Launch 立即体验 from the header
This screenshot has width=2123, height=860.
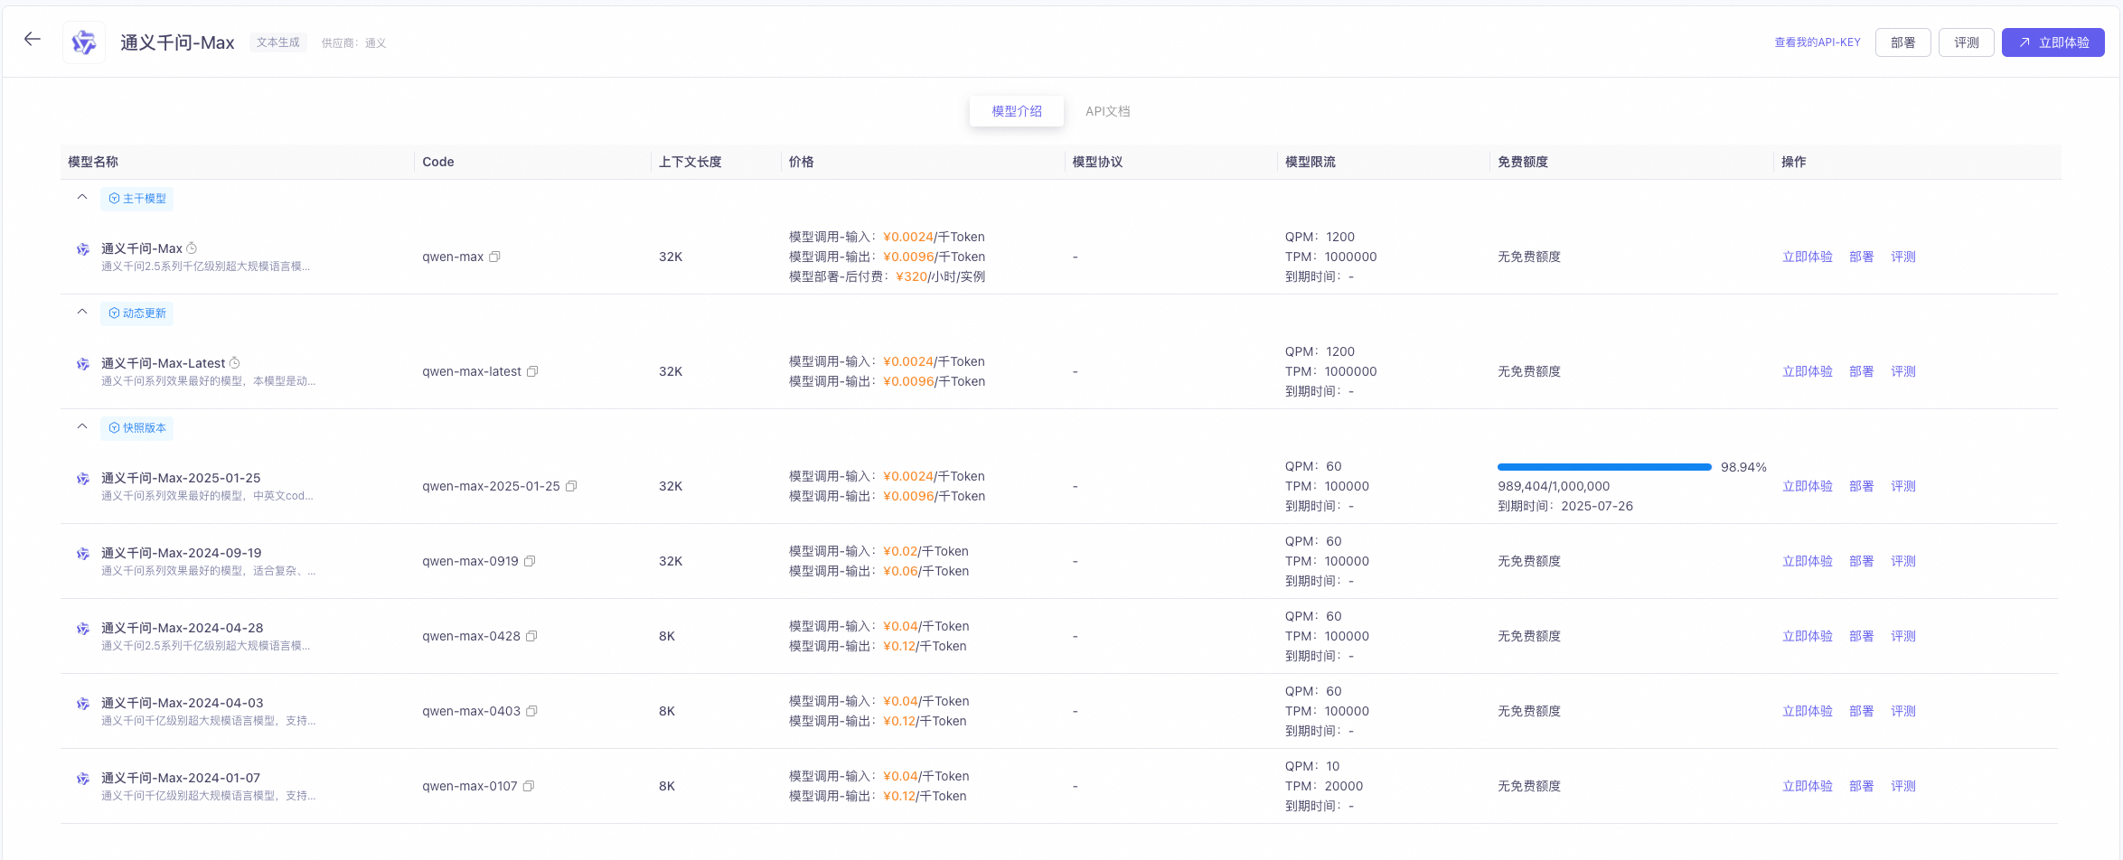pos(2053,42)
